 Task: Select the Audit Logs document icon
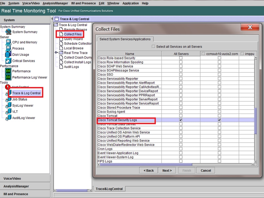pyautogui.click(x=61, y=67)
